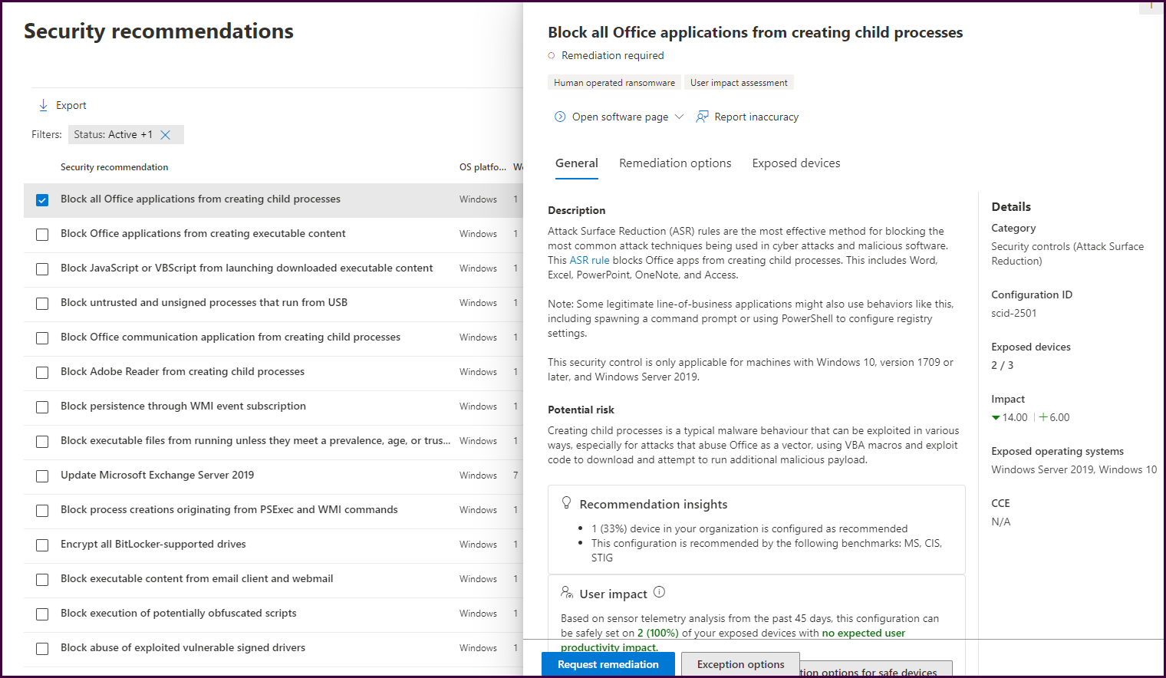Screen dimensions: 1166x678
Task: Open the Exposed devices tab
Action: click(x=795, y=163)
